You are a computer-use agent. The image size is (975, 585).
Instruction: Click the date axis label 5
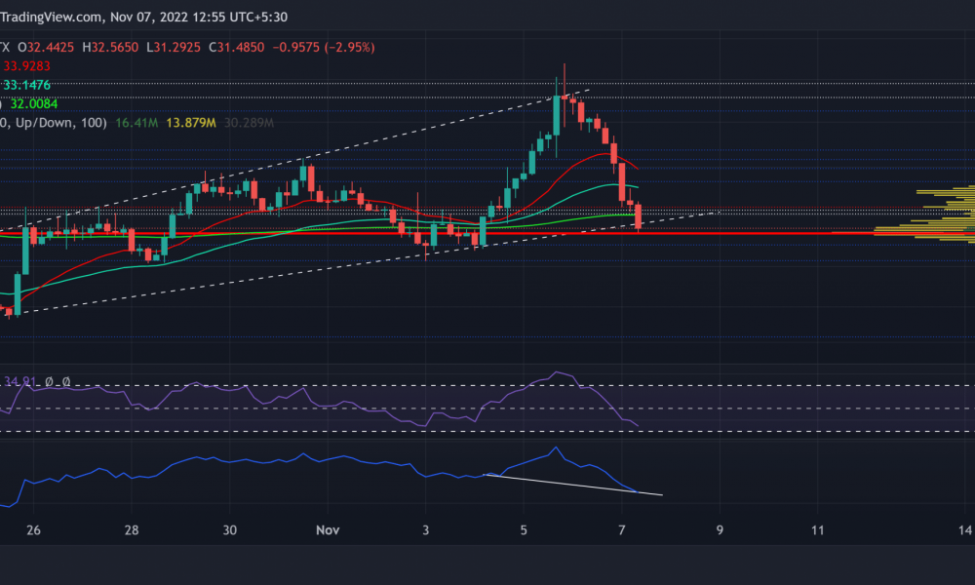[x=524, y=530]
